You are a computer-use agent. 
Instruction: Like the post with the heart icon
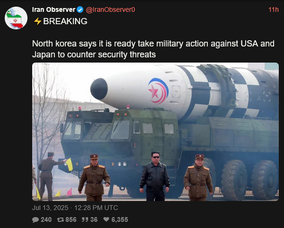point(106,219)
